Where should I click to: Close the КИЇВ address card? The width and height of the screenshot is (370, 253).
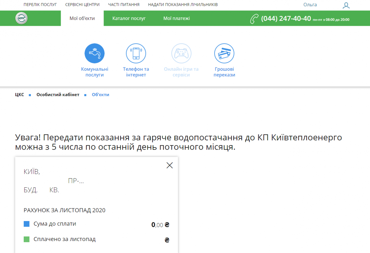170,165
